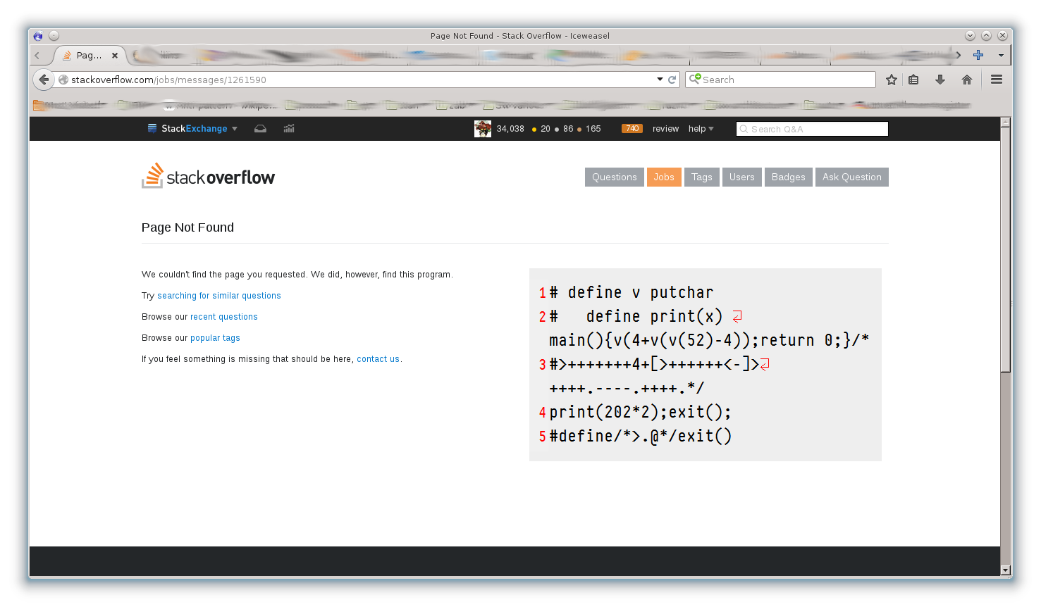
Task: Follow the contact us link
Action: coord(378,359)
